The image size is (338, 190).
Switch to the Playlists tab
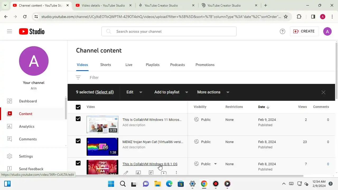(153, 65)
